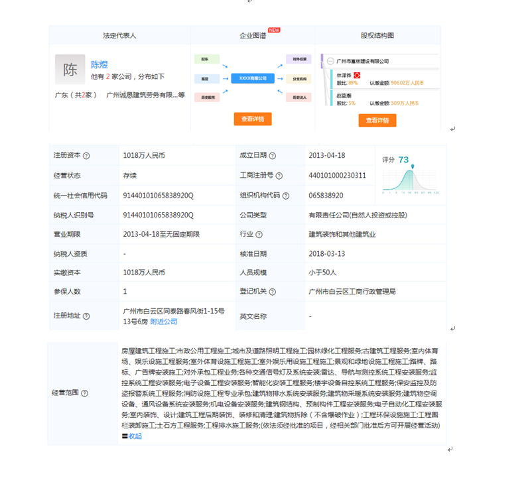Select the 股权结构图 tab header

point(377,35)
